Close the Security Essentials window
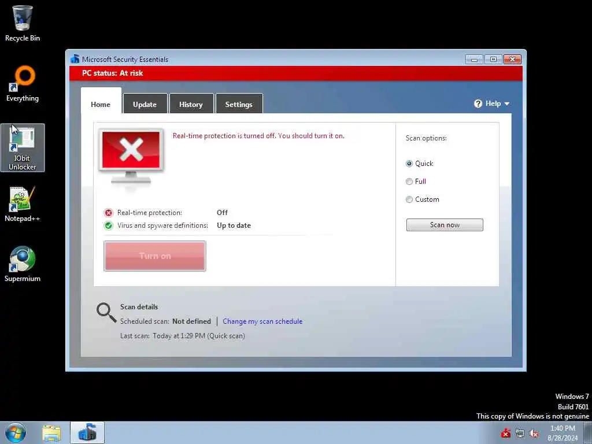592x444 pixels. tap(512, 60)
